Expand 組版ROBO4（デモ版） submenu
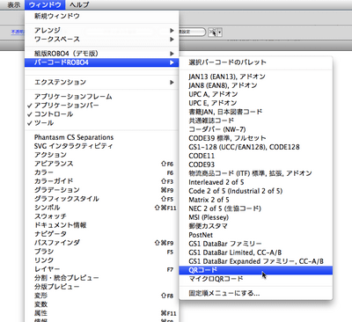This screenshot has width=352, height=322. click(101, 54)
